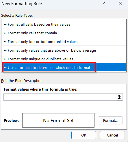Screen dimensions: 128x142
Task: Select 'Format only cells that contain'
Action: tap(64, 33)
